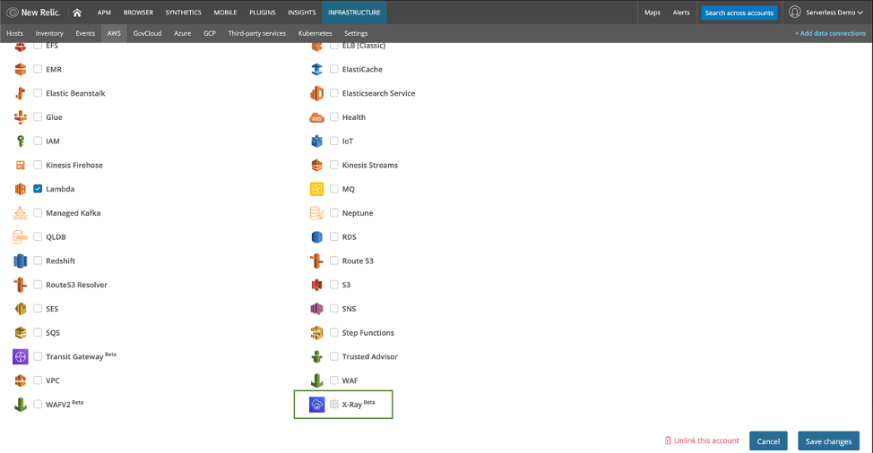Click the Glue service icon
873x453 pixels.
[x=21, y=117]
